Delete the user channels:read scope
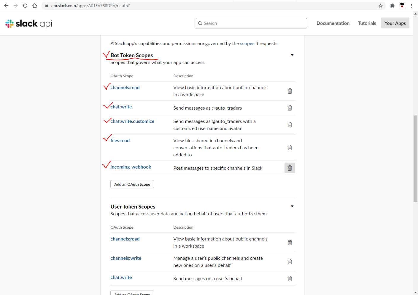The image size is (418, 295). (290, 242)
